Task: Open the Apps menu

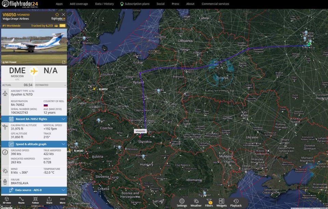Action: 59,4
